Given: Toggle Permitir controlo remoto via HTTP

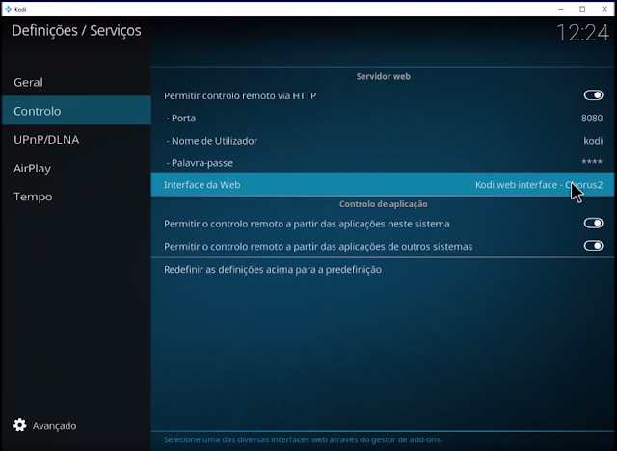Looking at the screenshot, I should pyautogui.click(x=593, y=95).
